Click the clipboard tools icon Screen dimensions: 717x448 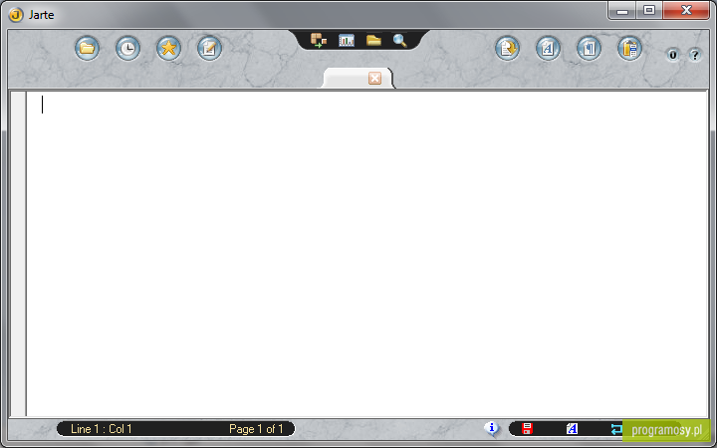click(629, 48)
